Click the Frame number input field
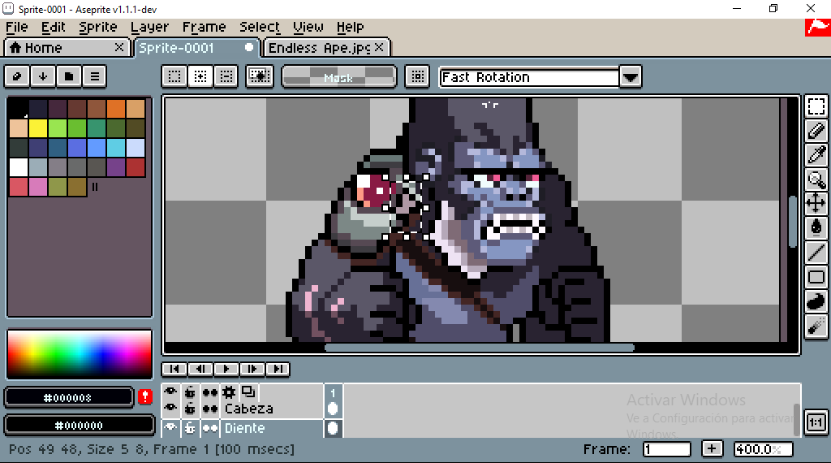Image resolution: width=831 pixels, height=463 pixels. pyautogui.click(x=667, y=449)
